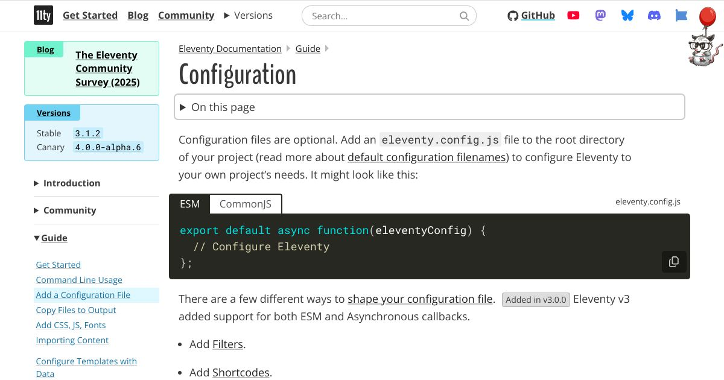Image resolution: width=724 pixels, height=380 pixels.
Task: Switch to the CommonJS code tab
Action: pos(245,204)
